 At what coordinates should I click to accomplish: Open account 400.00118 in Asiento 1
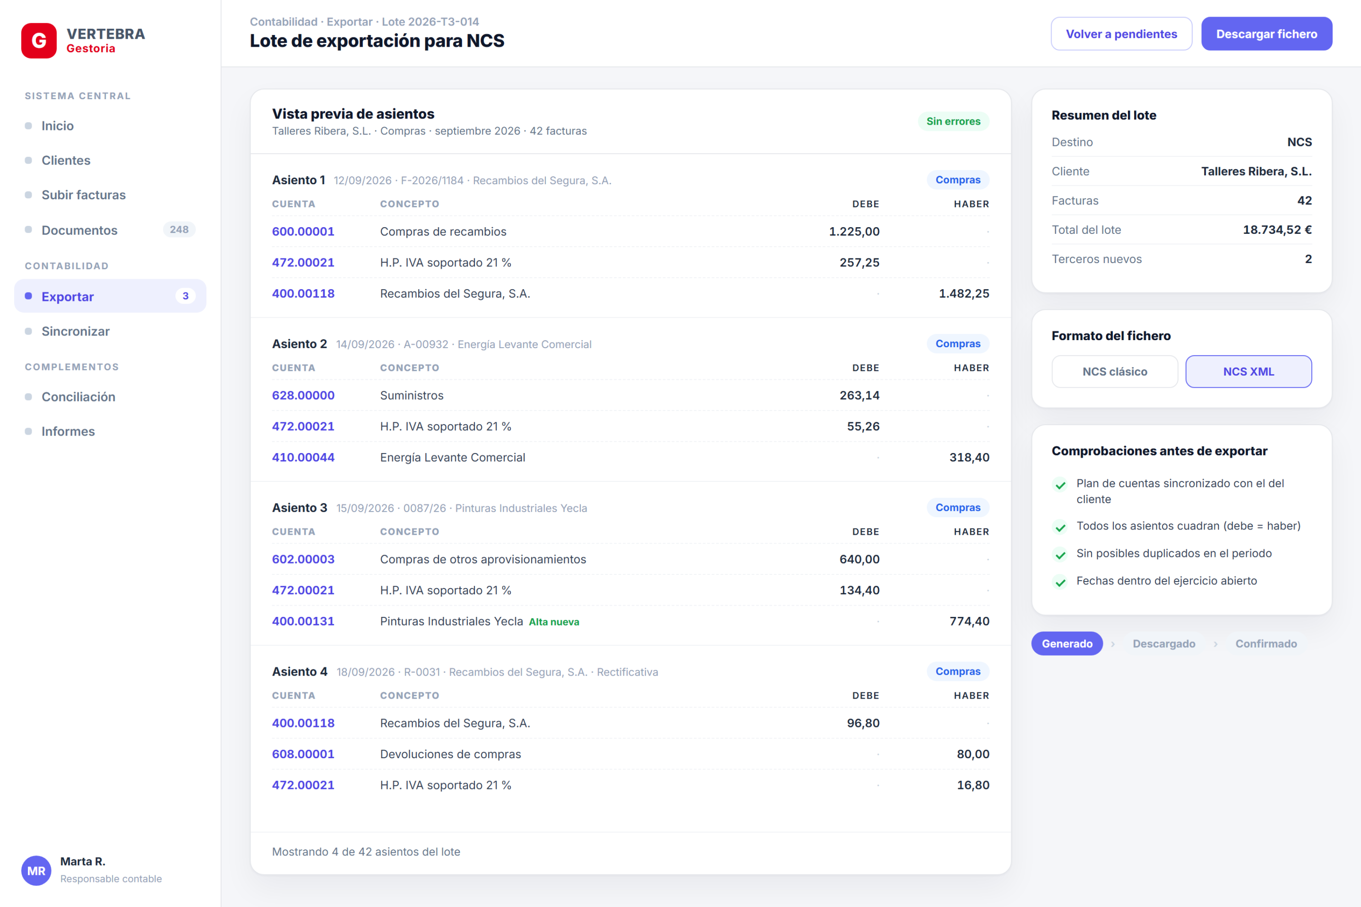coord(303,293)
